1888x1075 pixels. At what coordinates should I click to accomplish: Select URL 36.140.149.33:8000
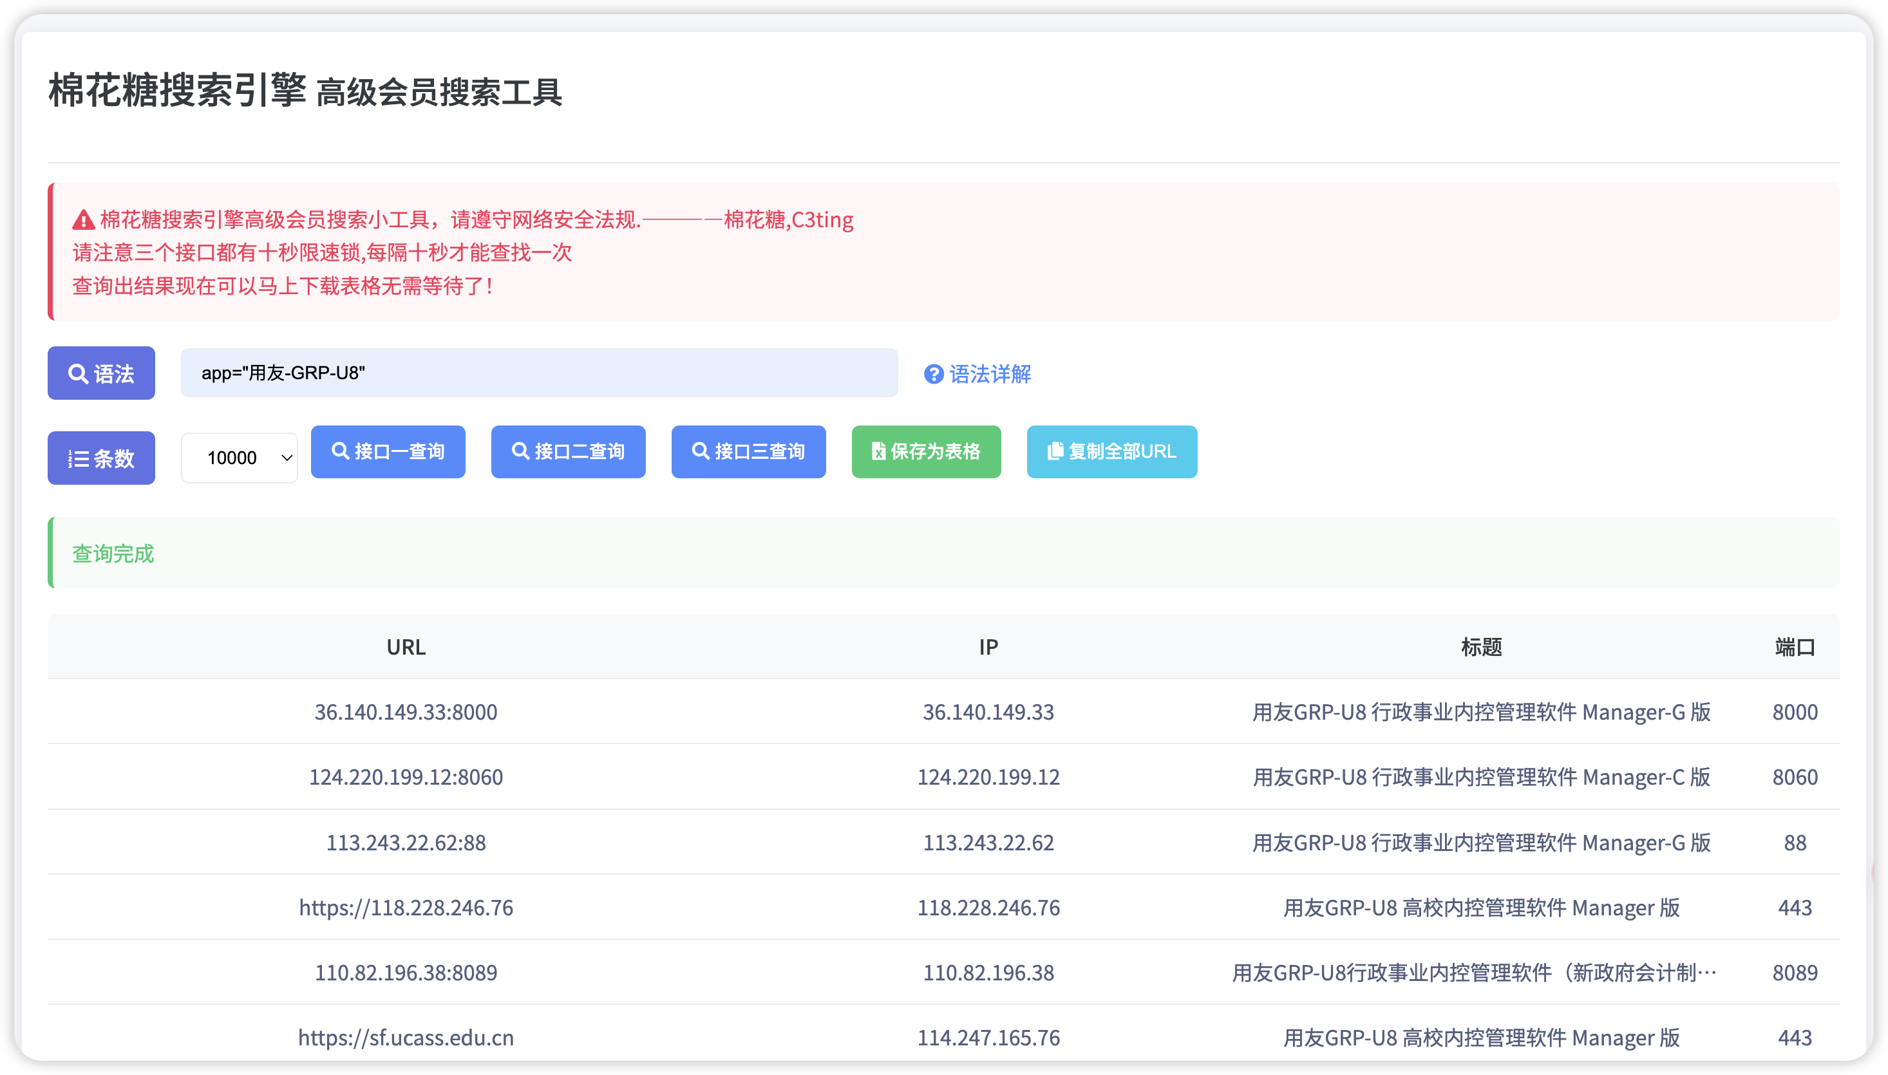(x=406, y=712)
